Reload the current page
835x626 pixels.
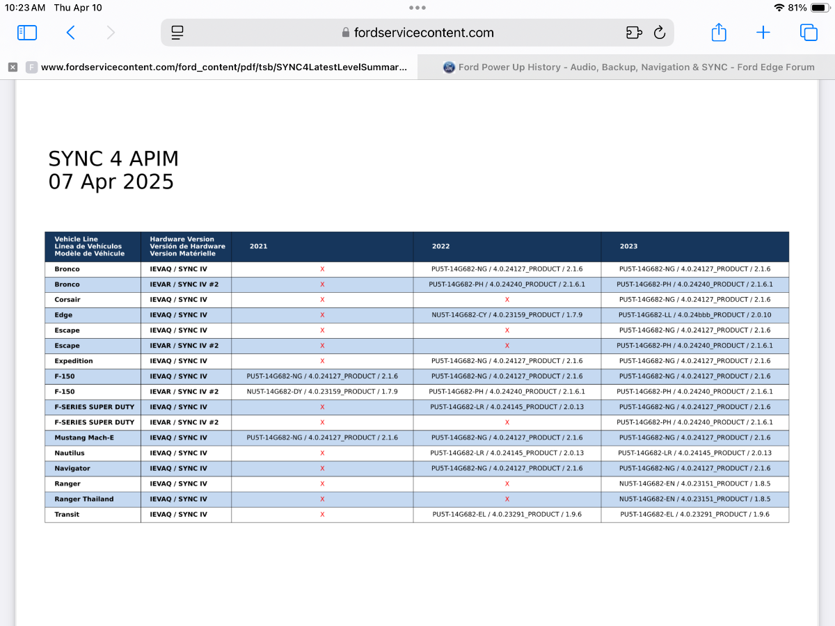click(x=660, y=33)
